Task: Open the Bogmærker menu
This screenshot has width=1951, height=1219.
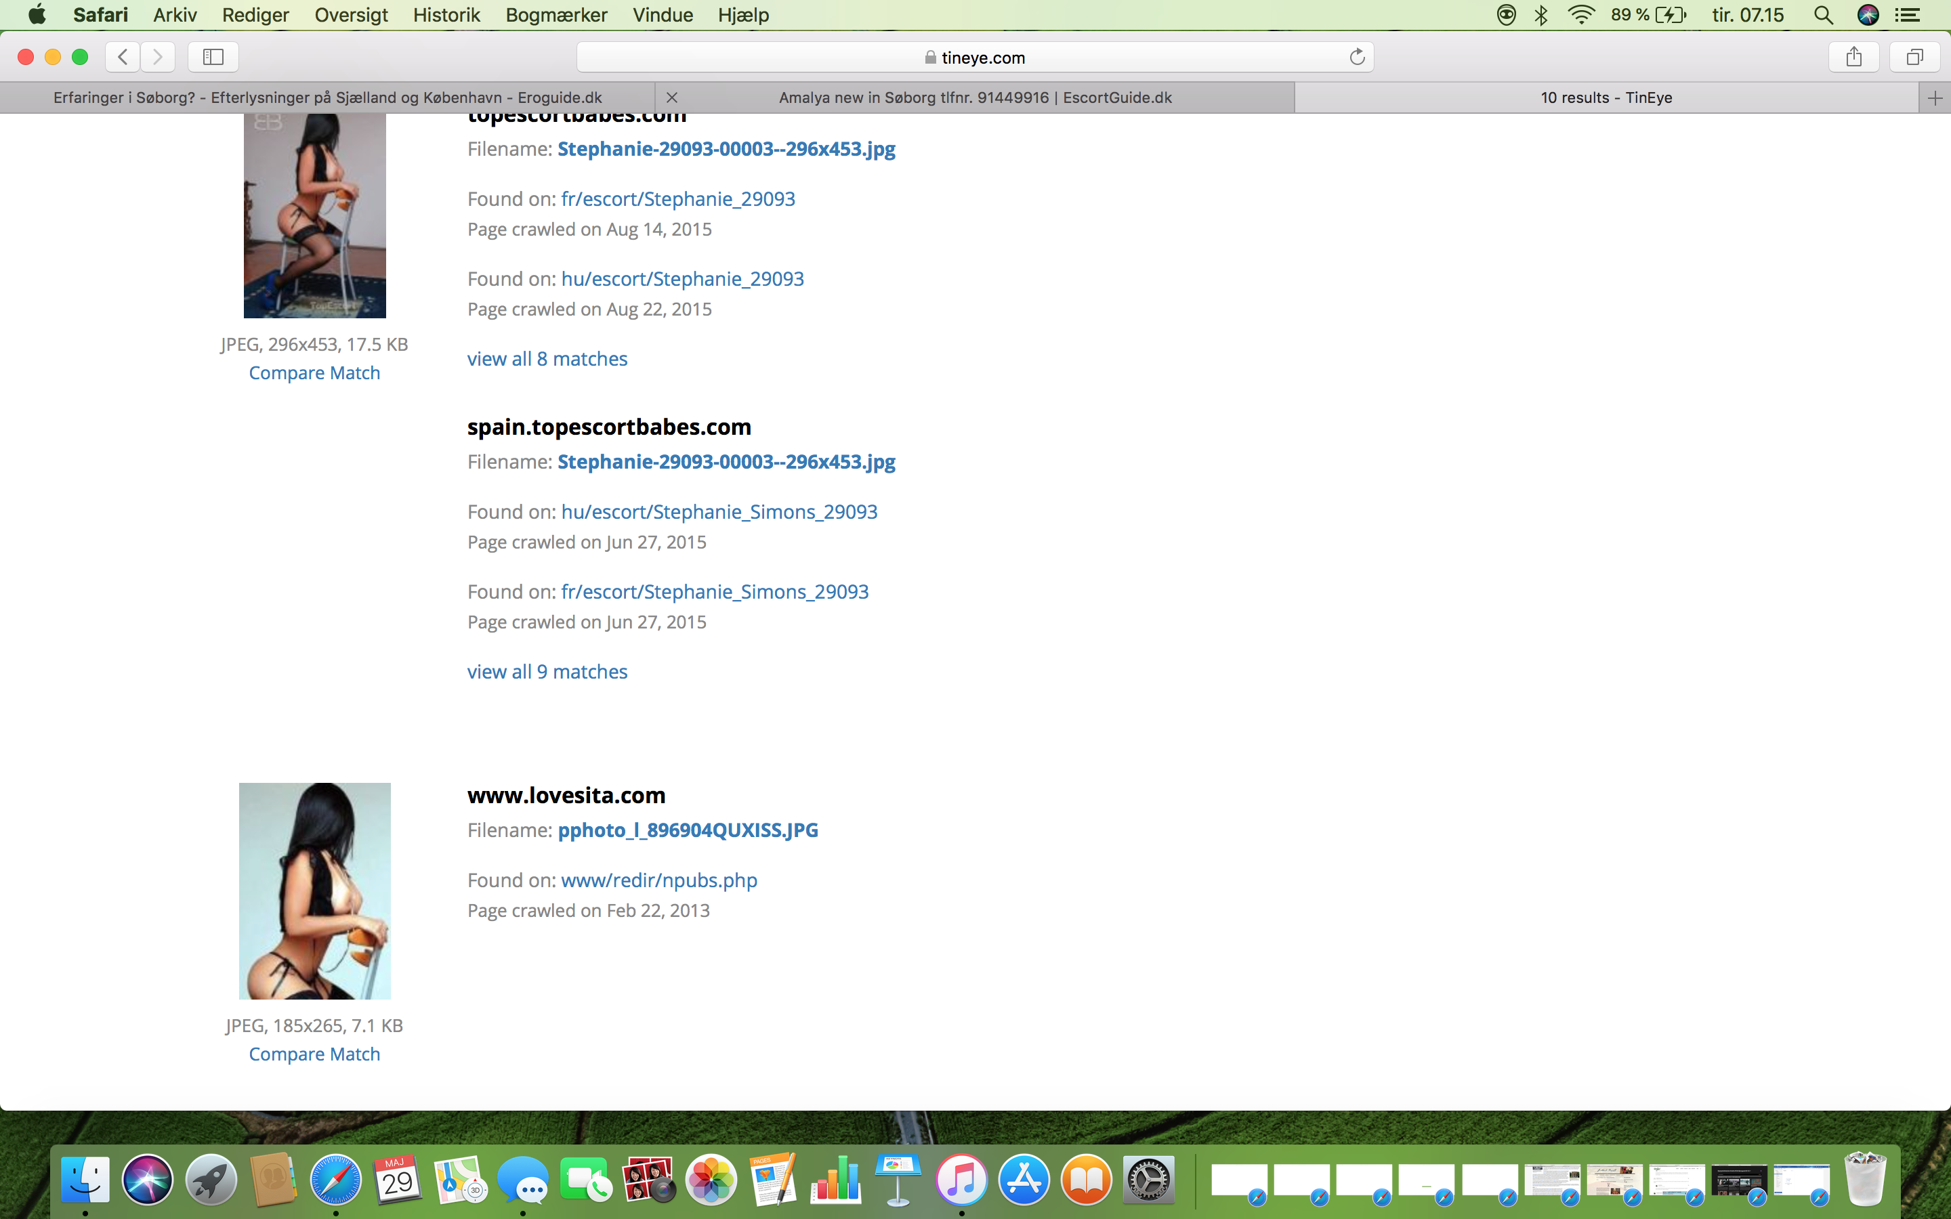Action: click(556, 14)
